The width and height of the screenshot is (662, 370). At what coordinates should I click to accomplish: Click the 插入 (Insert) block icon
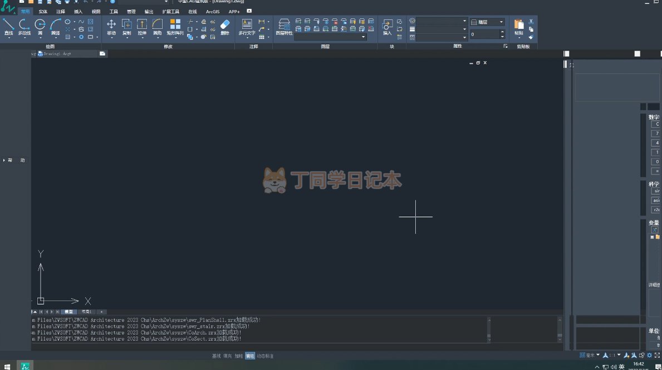coord(387,26)
